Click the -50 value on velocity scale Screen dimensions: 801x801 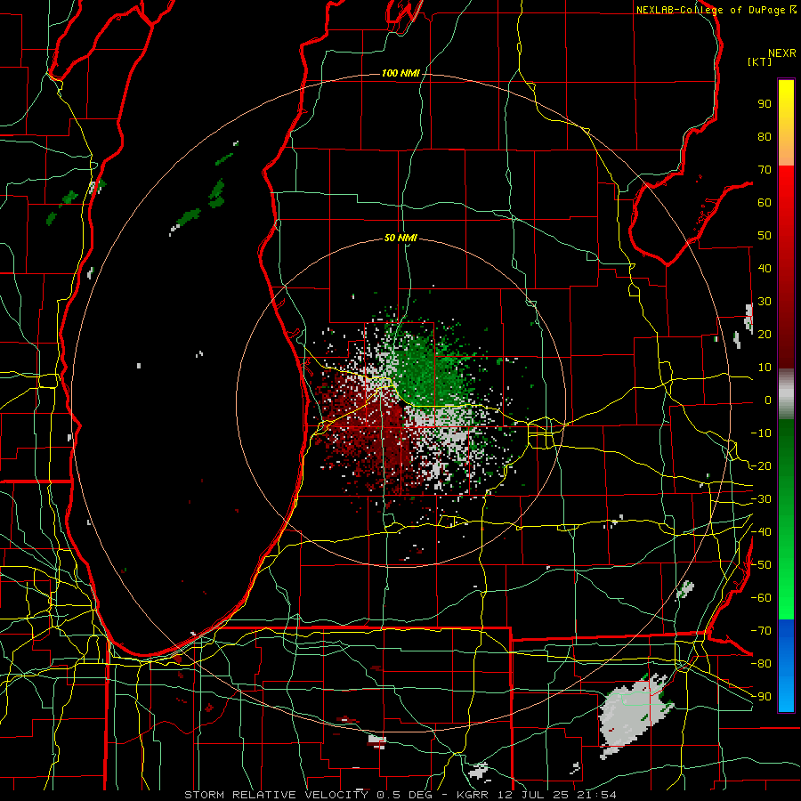tap(761, 565)
